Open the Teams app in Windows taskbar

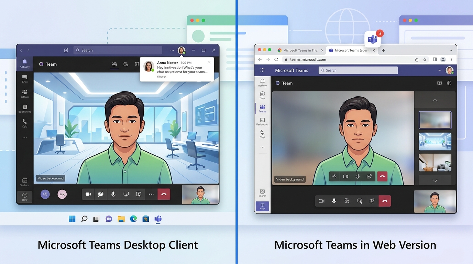coord(158,219)
